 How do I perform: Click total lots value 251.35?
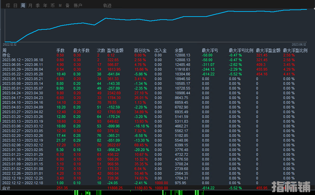[62, 188]
